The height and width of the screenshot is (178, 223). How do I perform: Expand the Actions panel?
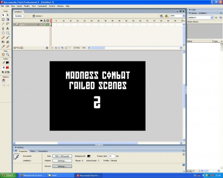tap(16, 147)
